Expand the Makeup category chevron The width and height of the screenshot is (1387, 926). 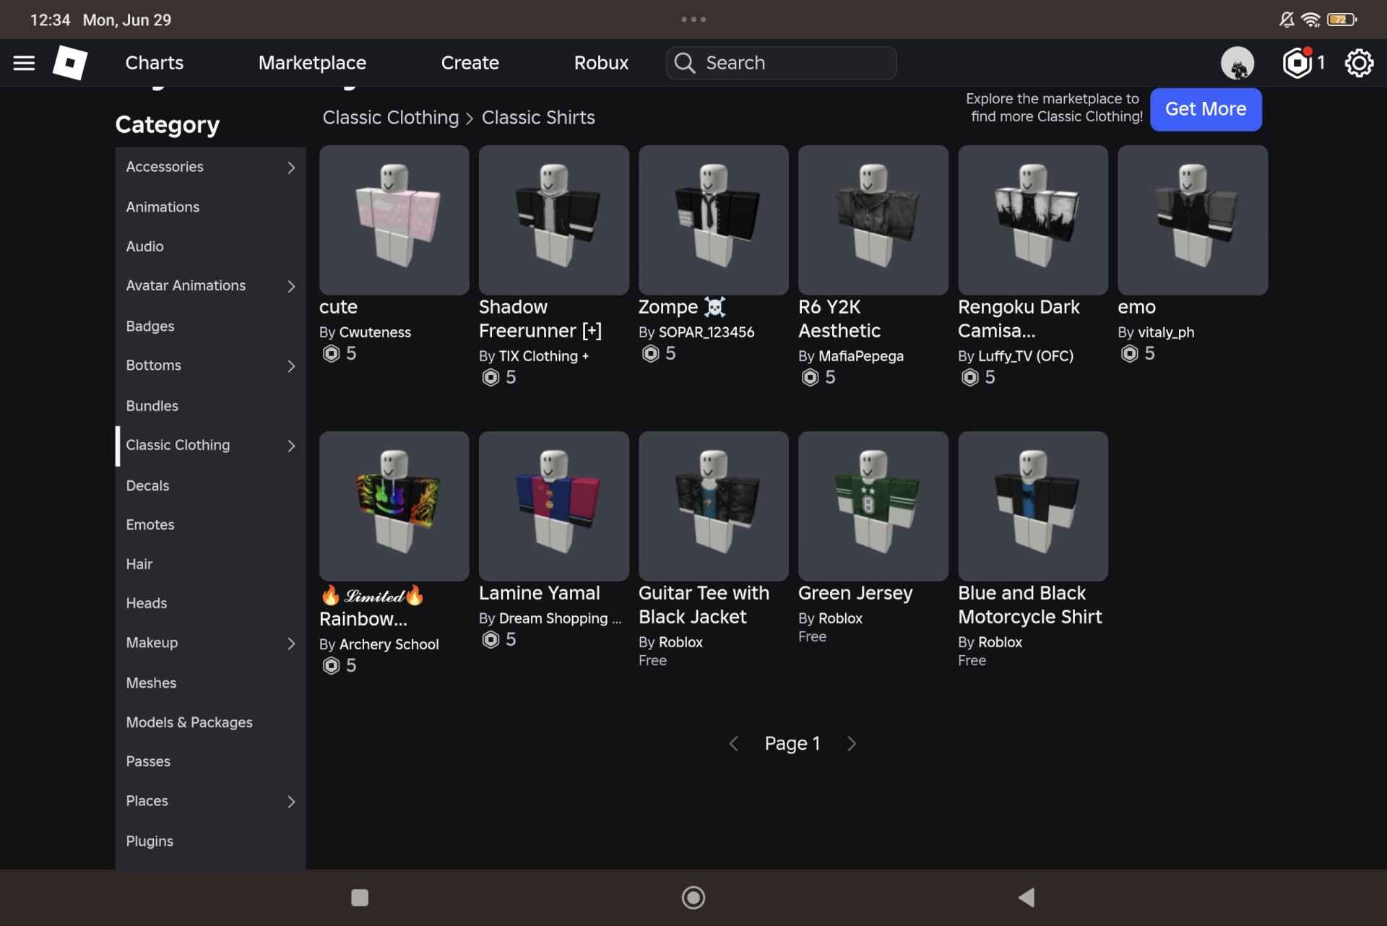[x=291, y=644]
